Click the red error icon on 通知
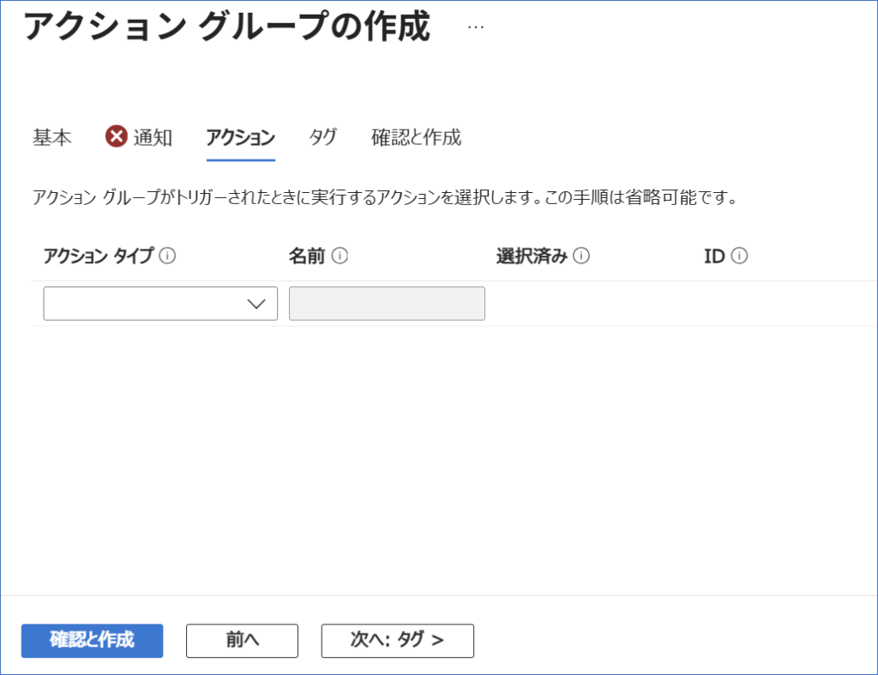Screen dimensions: 878x675 pos(117,136)
